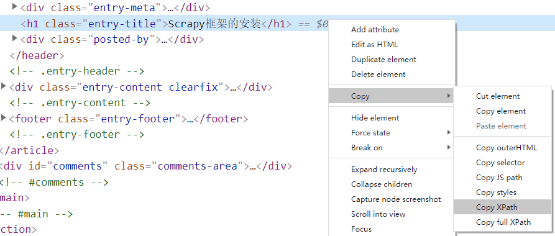Click Copy outerHTML option
This screenshot has height=236, width=555.
507,148
